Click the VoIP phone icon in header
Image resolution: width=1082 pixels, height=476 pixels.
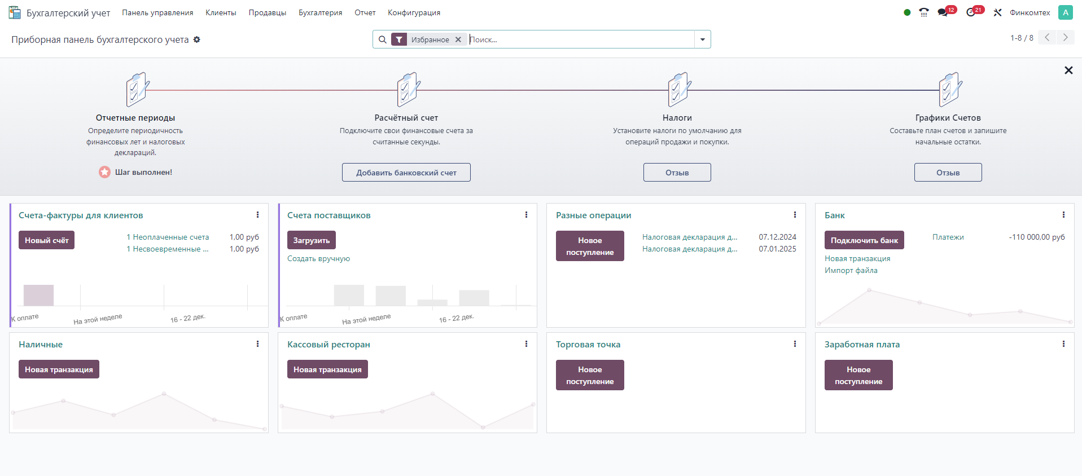[924, 12]
